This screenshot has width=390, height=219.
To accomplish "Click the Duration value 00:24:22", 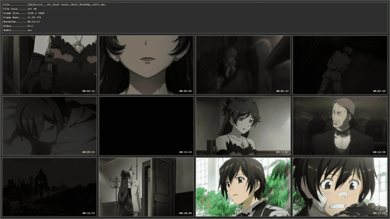I will click(x=34, y=22).
